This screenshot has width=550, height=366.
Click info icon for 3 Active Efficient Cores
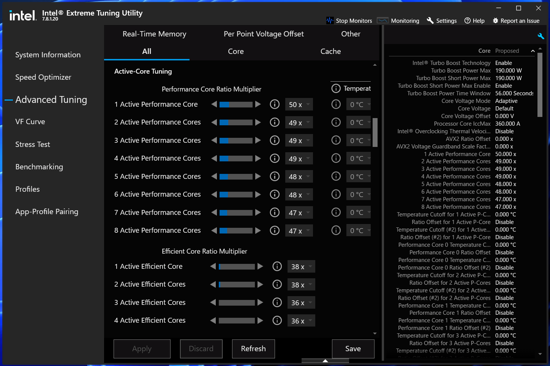pos(277,302)
